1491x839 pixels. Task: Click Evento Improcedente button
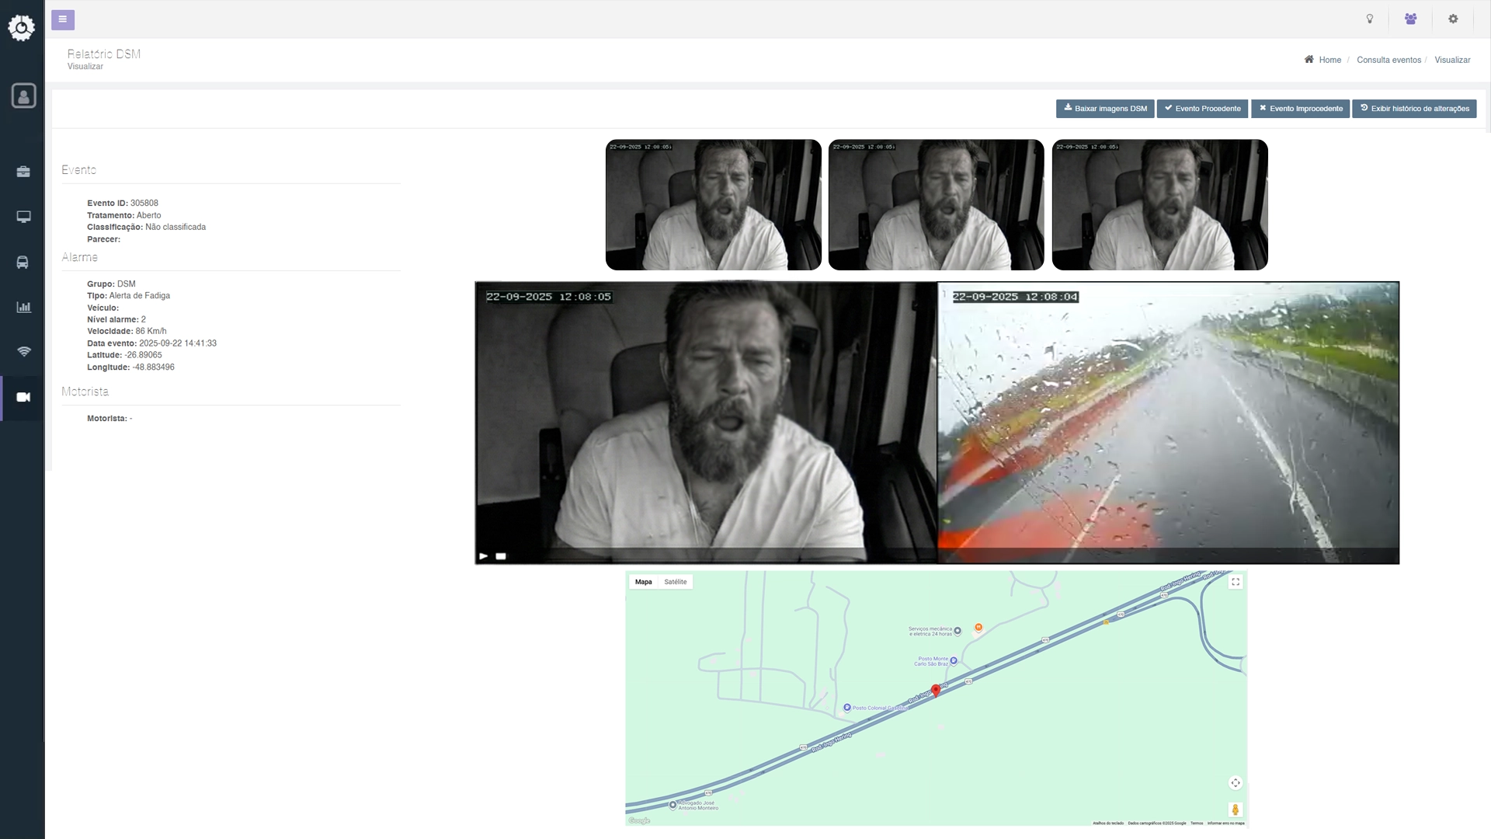coord(1300,109)
